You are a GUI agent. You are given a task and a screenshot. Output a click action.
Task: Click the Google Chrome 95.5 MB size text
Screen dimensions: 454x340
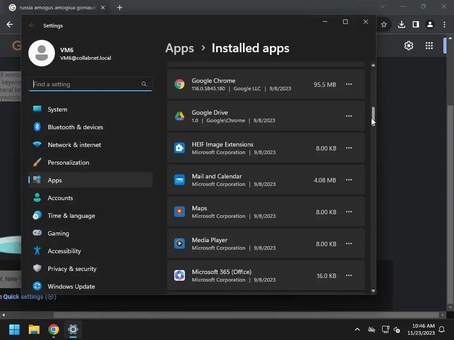325,85
